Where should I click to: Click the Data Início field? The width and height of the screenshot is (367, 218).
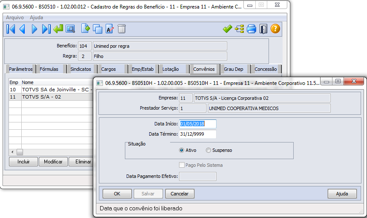[x=197, y=124]
